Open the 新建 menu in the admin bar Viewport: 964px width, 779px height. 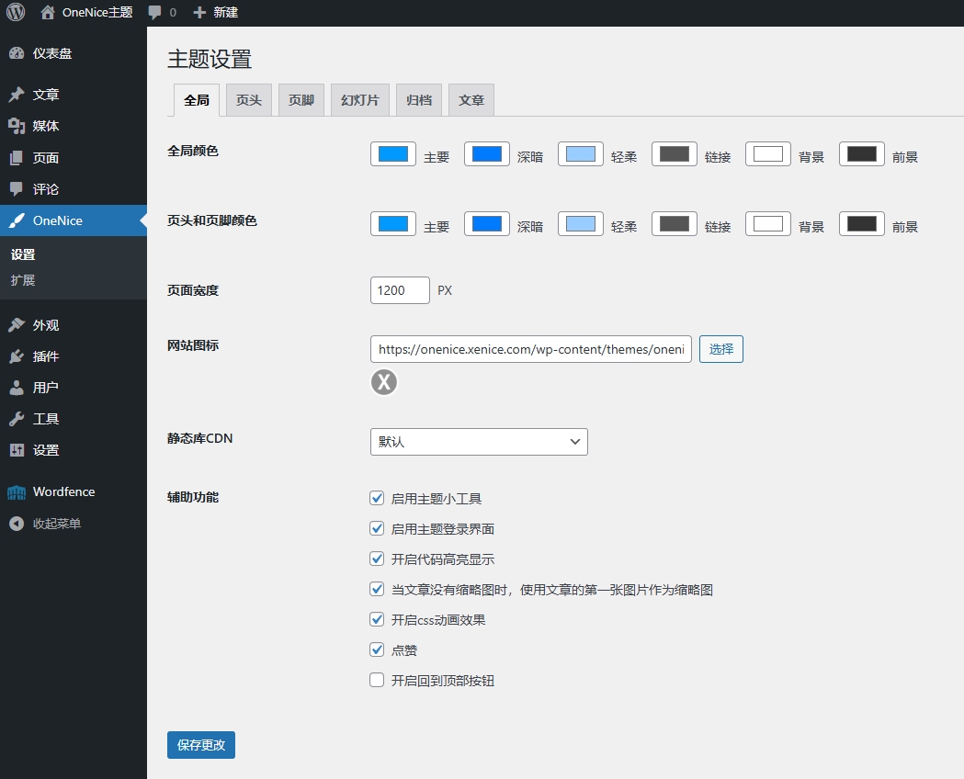tap(216, 13)
